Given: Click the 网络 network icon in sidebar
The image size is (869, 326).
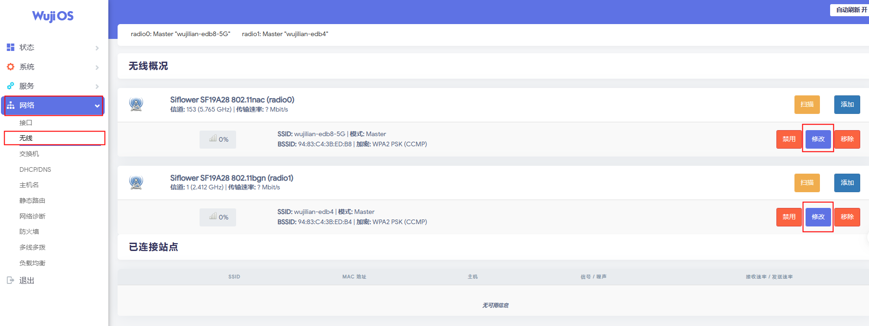Looking at the screenshot, I should tap(11, 106).
